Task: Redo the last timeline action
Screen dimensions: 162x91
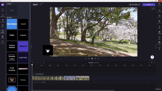Action: (x=35, y=63)
